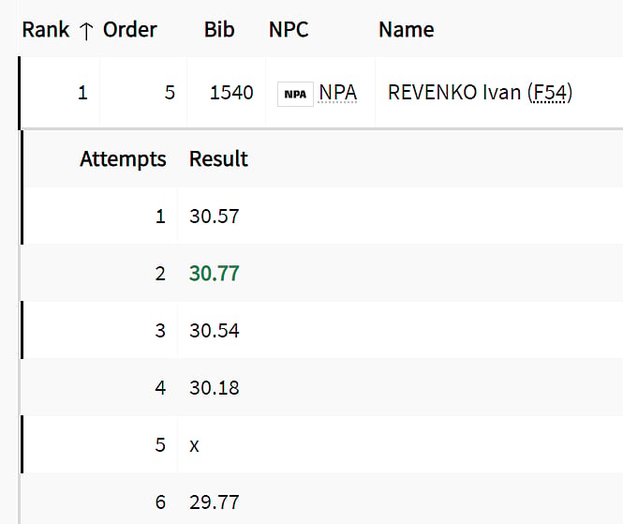This screenshot has width=623, height=524.
Task: Select the NPC column header
Action: tap(289, 30)
